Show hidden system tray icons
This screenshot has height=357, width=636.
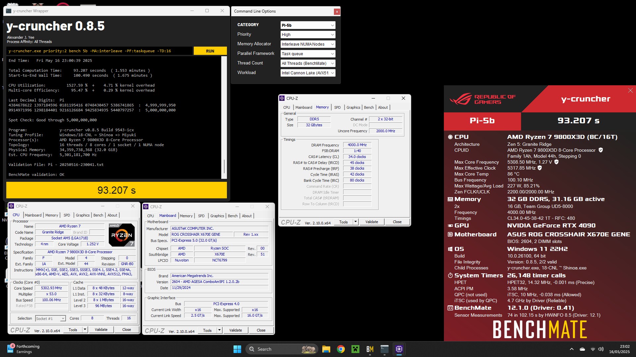(x=572, y=349)
